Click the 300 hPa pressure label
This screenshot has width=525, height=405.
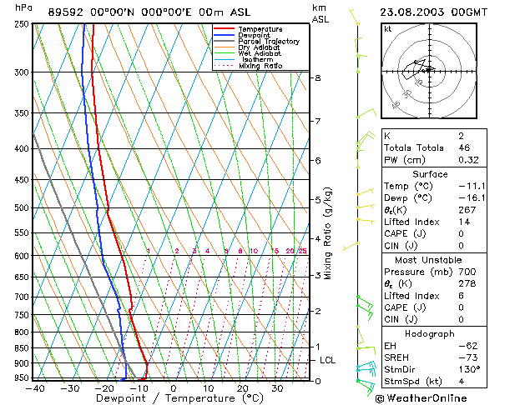[x=22, y=72]
